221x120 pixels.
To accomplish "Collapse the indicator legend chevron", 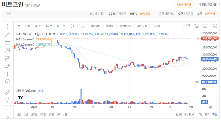I will pos(19,50).
